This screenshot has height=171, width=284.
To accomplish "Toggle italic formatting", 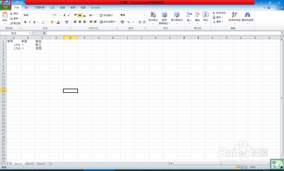I will point(30,22).
